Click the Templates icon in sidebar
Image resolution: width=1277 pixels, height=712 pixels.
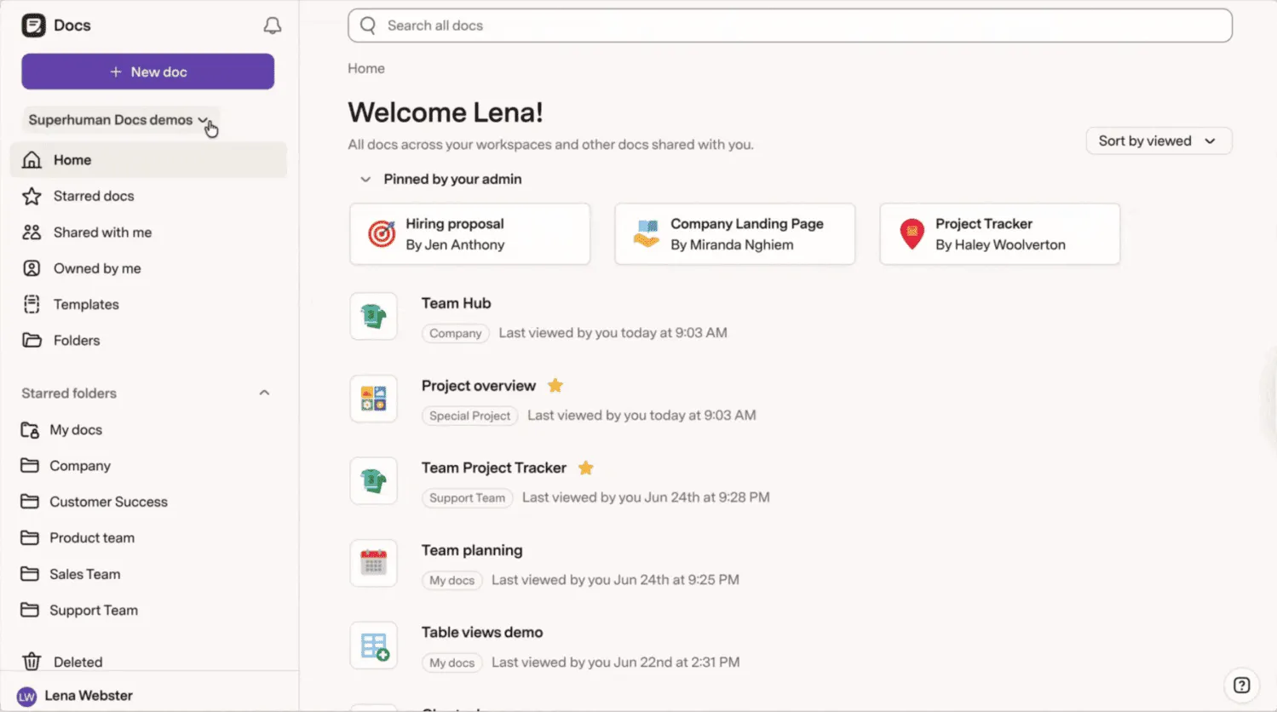coord(32,304)
